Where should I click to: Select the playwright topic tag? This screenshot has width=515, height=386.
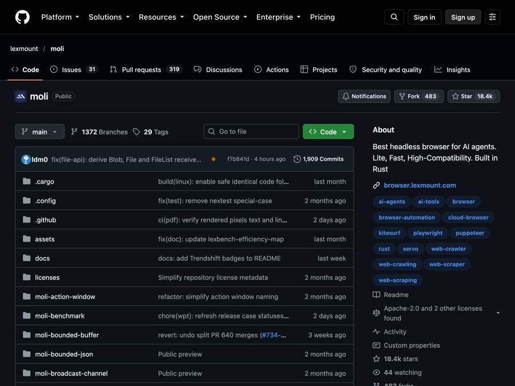click(x=427, y=233)
